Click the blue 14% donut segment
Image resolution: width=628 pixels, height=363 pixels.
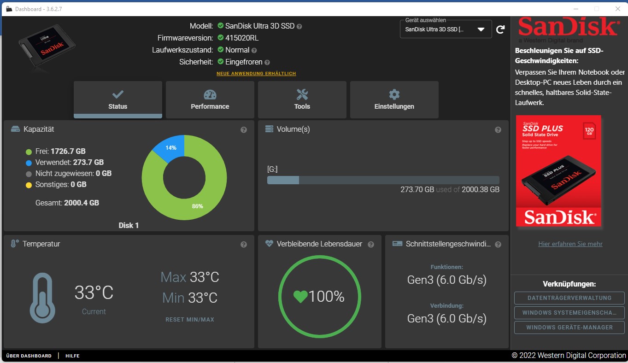[x=170, y=148]
